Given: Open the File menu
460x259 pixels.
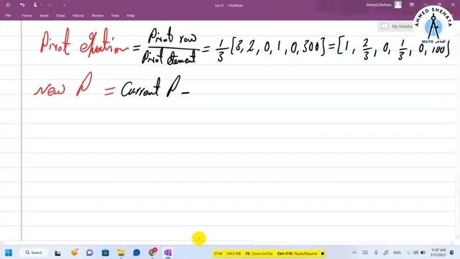Looking at the screenshot, I should pos(8,16).
